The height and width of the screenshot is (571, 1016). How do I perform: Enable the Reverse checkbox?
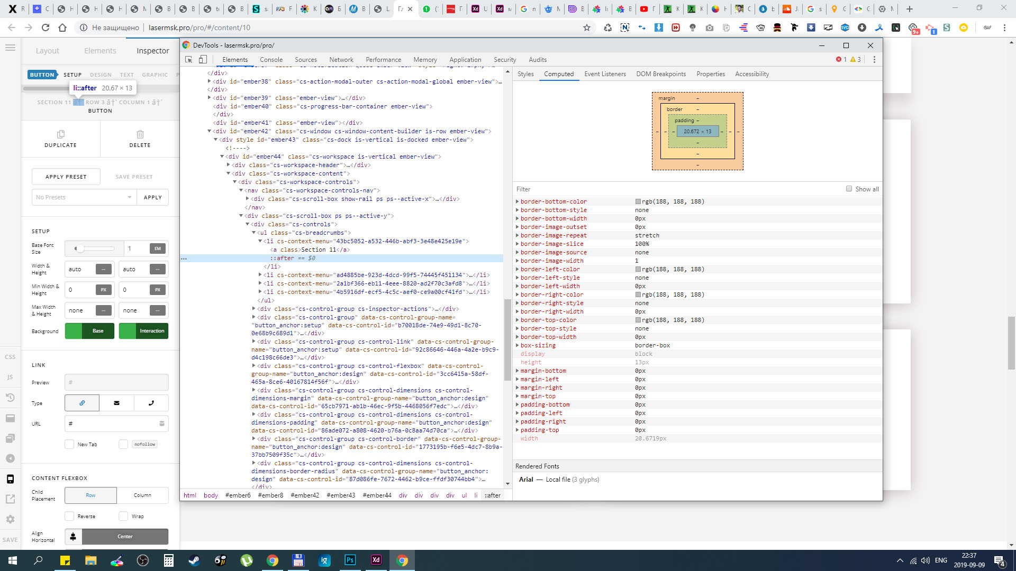tap(69, 516)
